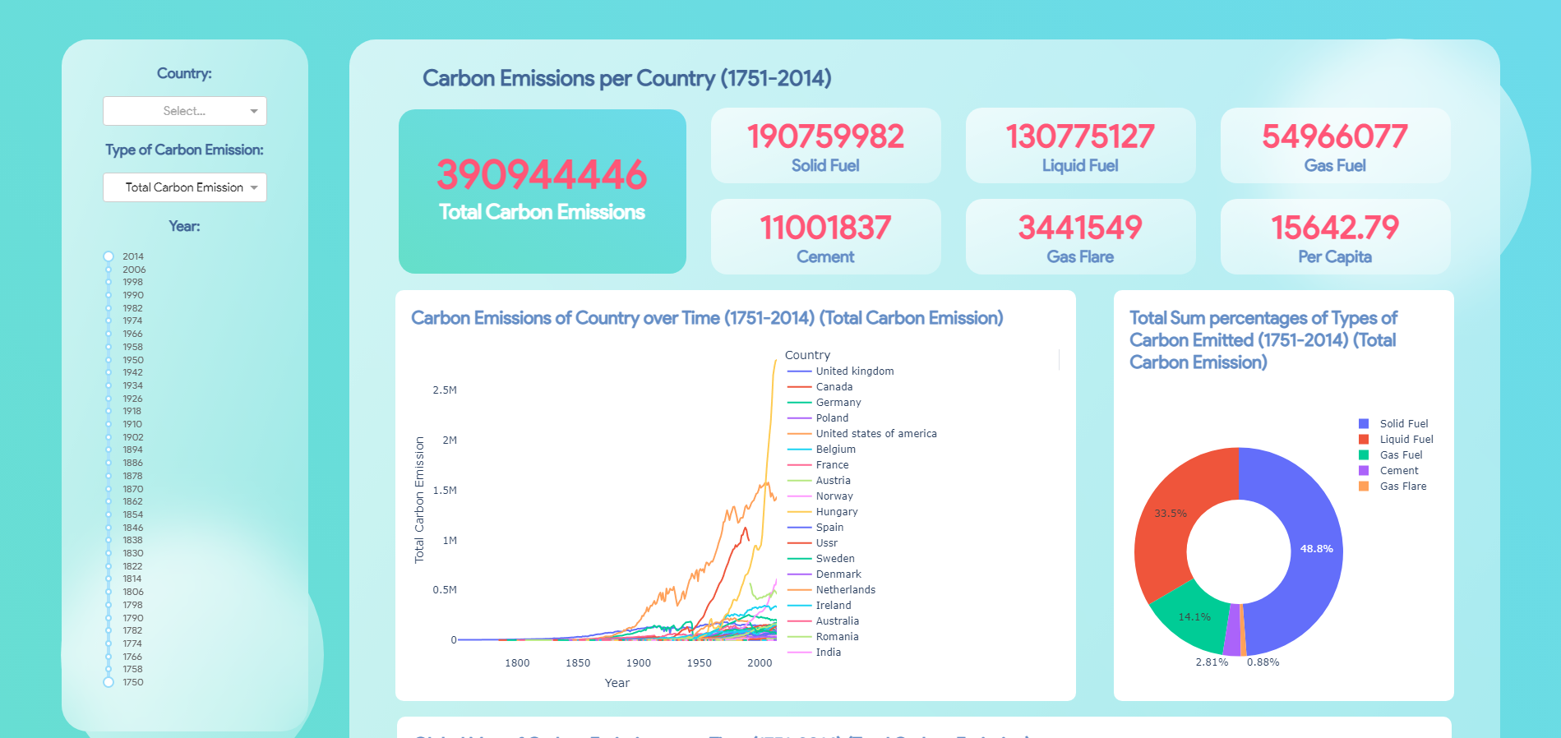Toggle United states of america legend entry
Screen dimensions: 1561x738
(x=861, y=434)
